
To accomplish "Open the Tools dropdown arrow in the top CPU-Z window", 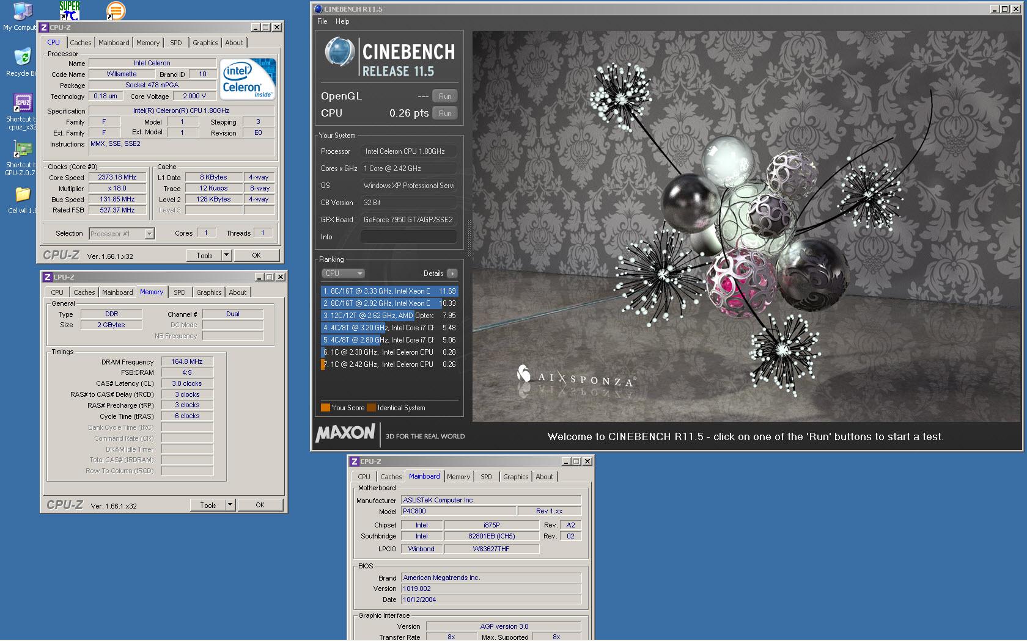I will click(226, 255).
